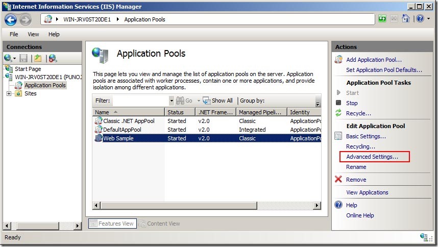
Task: Click the Classic .NET AppPool icon
Action: pyautogui.click(x=99, y=121)
